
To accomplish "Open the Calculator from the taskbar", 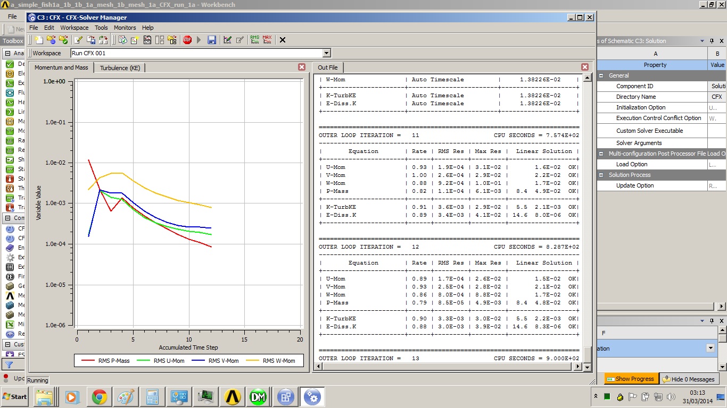I will pyautogui.click(x=152, y=397).
